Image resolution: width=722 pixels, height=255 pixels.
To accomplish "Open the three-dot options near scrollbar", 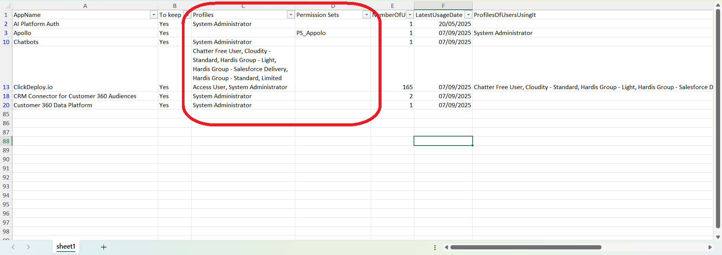I will tap(435, 247).
